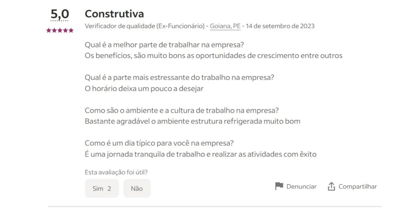Click the question about parte mais estressante

click(x=180, y=78)
